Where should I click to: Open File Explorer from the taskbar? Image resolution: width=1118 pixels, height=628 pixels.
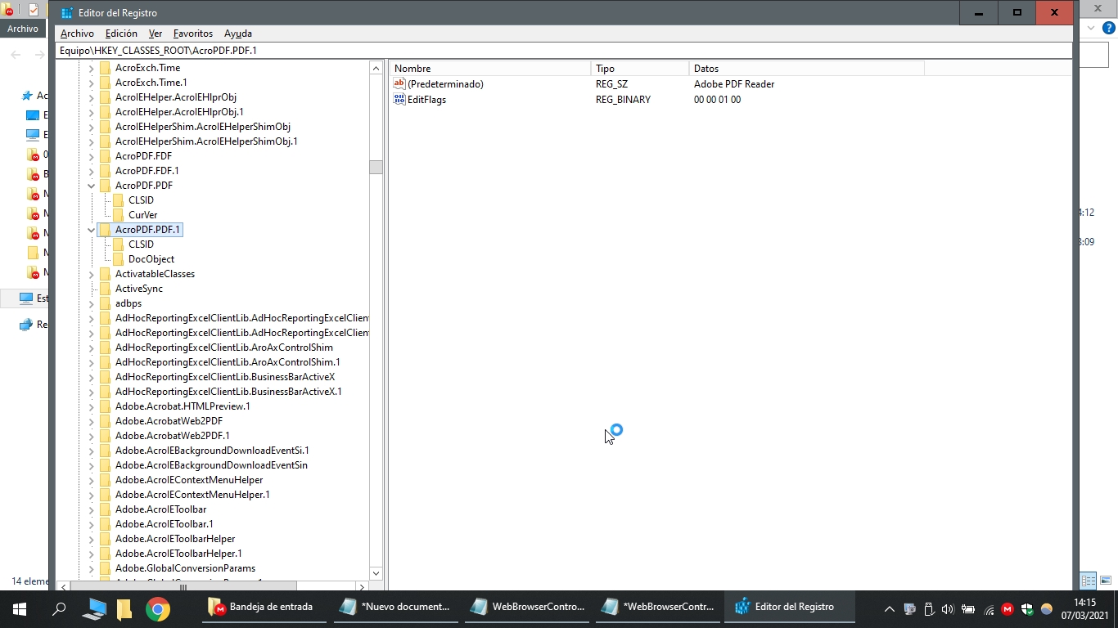(124, 608)
